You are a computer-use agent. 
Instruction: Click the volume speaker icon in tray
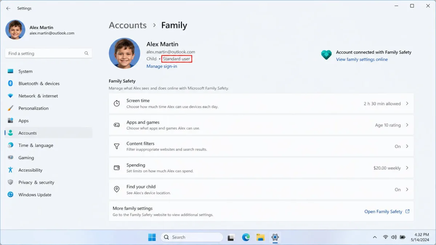click(394, 237)
